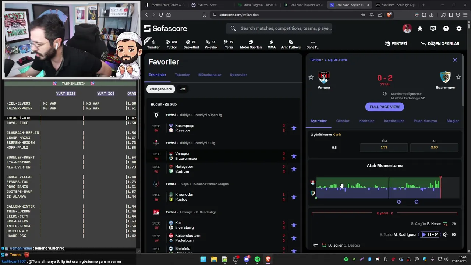471x265 pixels.
Task: Open the TV schedule icon
Action: [433, 28]
